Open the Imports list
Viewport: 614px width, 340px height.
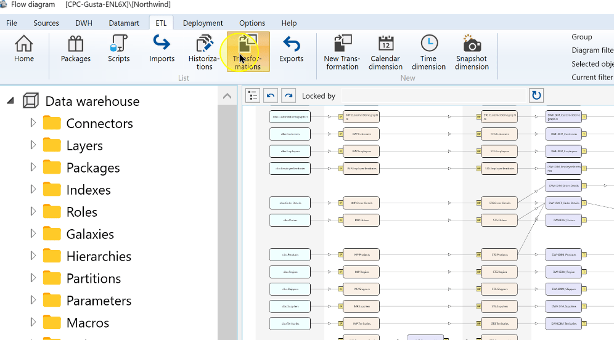[162, 49]
